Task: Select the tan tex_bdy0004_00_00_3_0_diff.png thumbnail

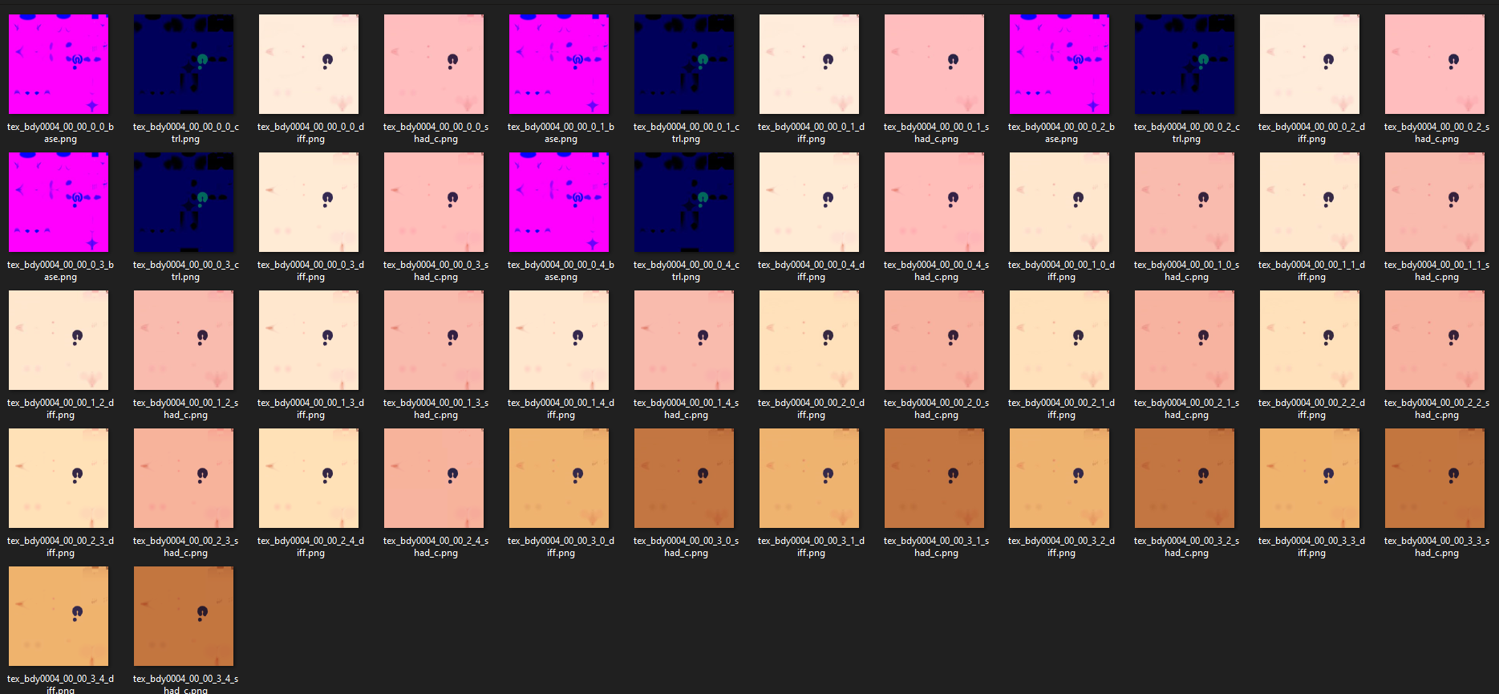Action: tap(559, 478)
